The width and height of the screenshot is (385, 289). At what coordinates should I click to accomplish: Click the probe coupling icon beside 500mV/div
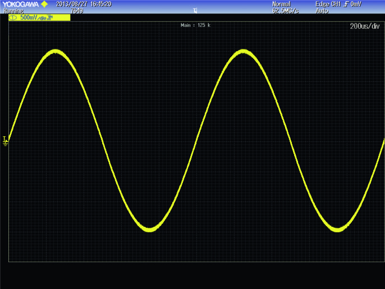50,17
